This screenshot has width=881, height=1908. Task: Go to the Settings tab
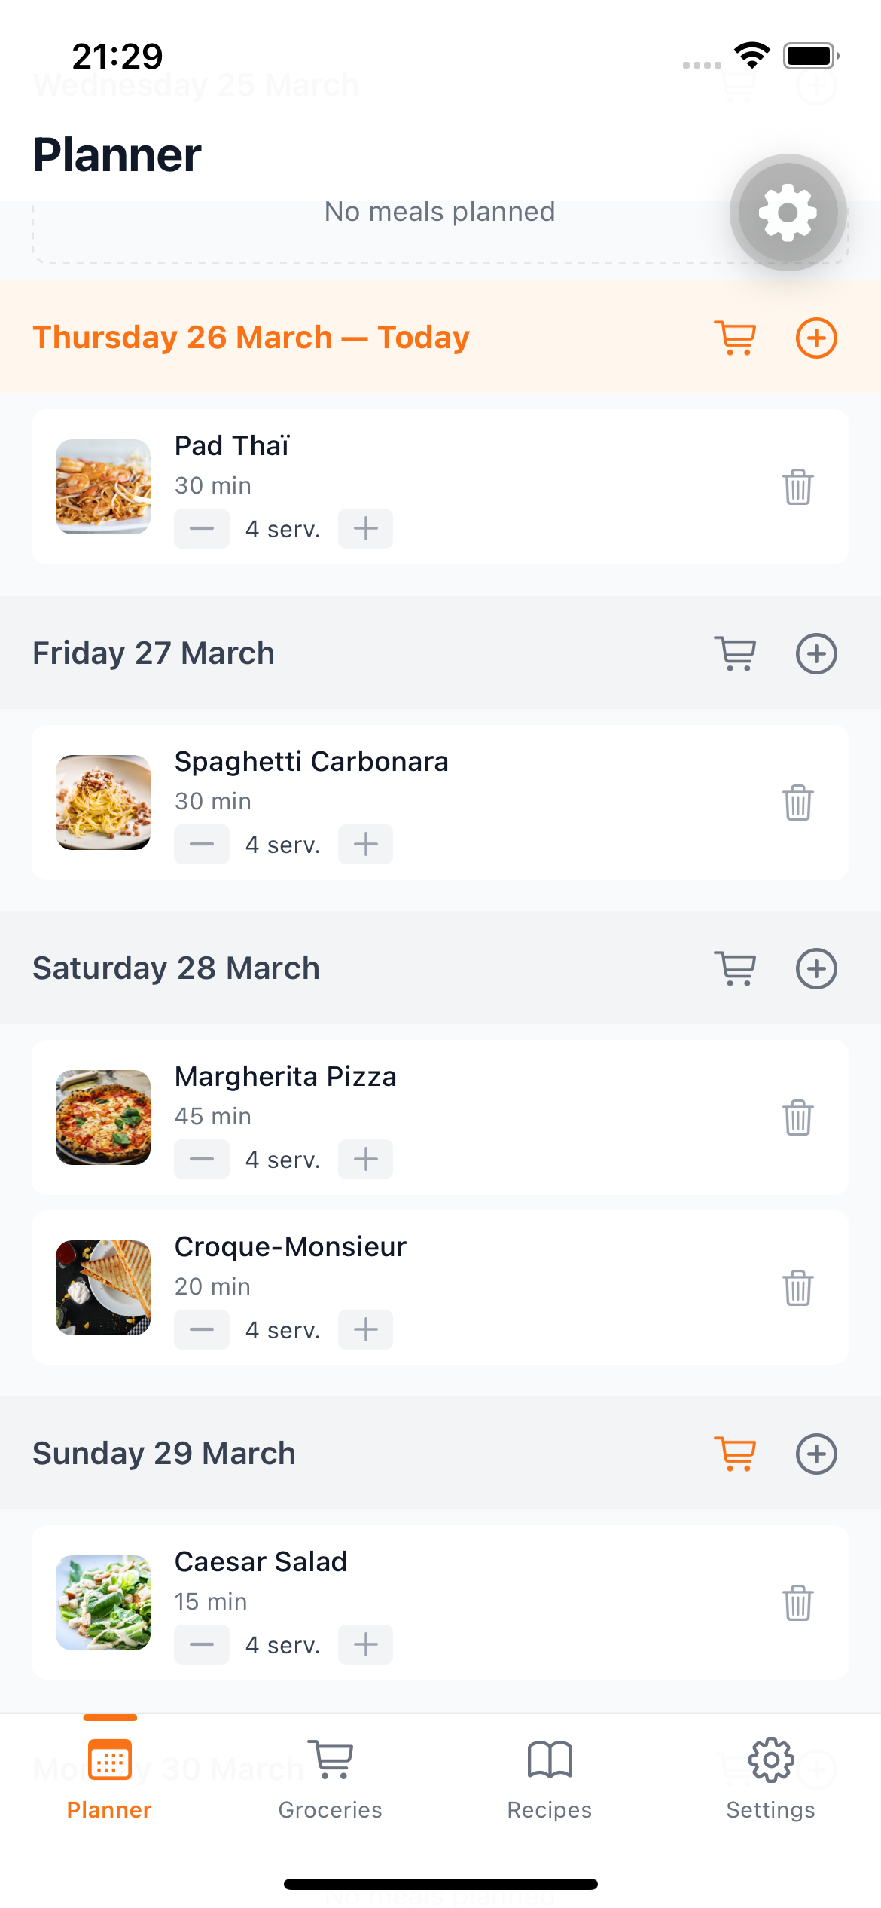[x=770, y=1777]
